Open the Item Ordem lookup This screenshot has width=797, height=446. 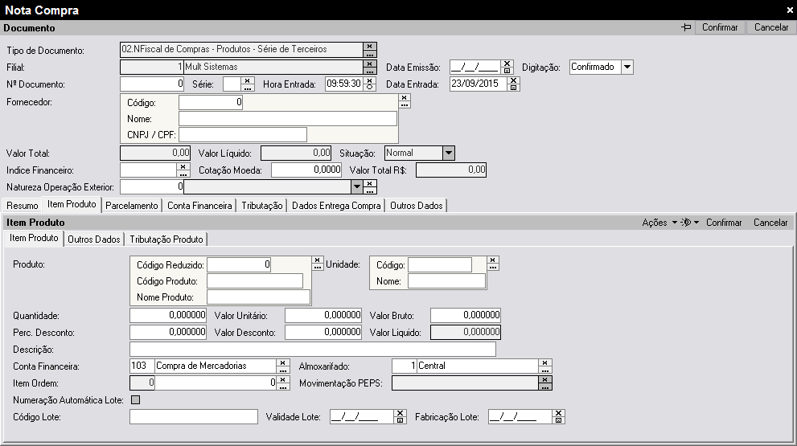(x=283, y=387)
